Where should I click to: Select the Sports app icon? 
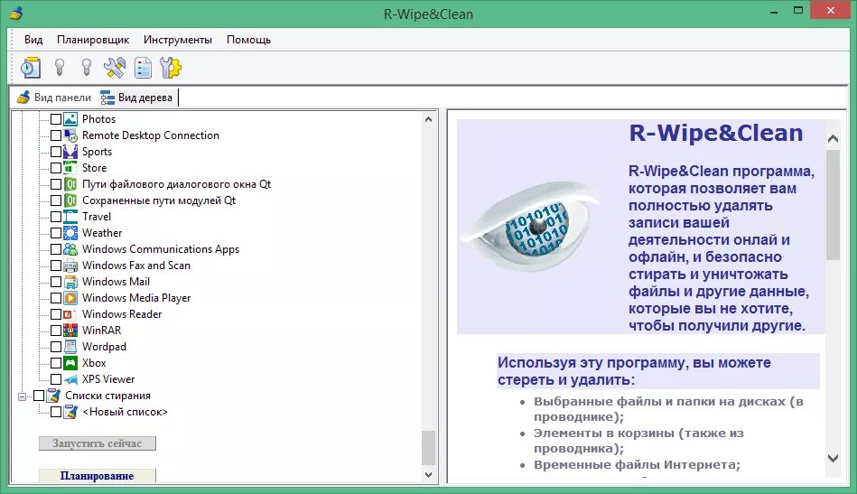pos(70,152)
